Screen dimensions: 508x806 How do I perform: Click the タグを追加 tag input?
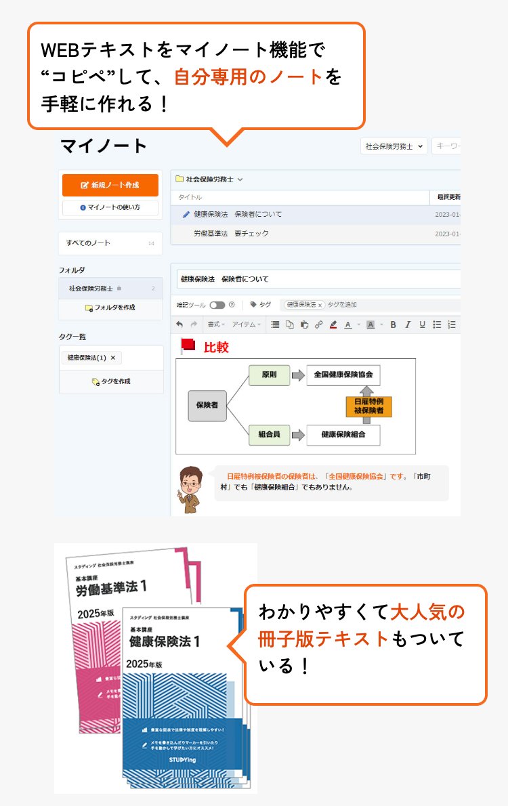(x=342, y=305)
